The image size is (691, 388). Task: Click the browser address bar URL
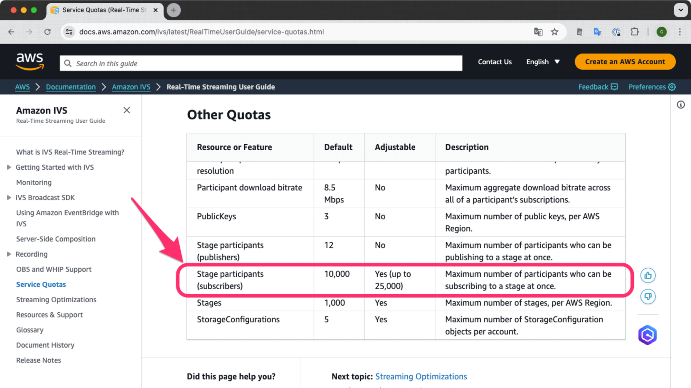tap(201, 32)
